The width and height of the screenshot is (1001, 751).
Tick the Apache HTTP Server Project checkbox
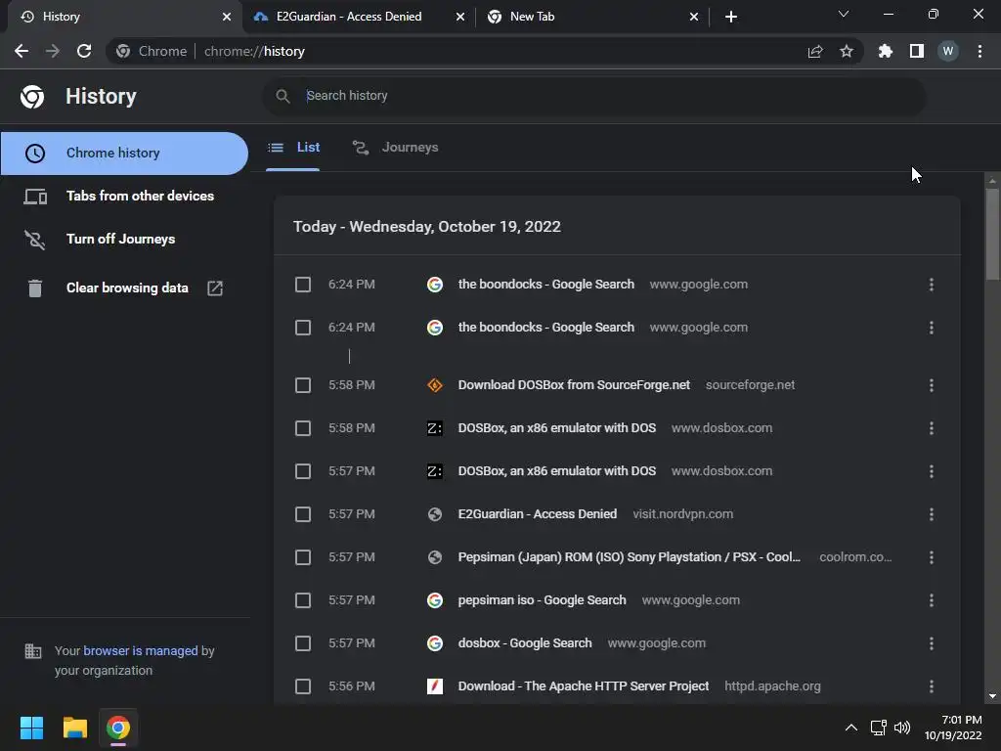click(303, 686)
